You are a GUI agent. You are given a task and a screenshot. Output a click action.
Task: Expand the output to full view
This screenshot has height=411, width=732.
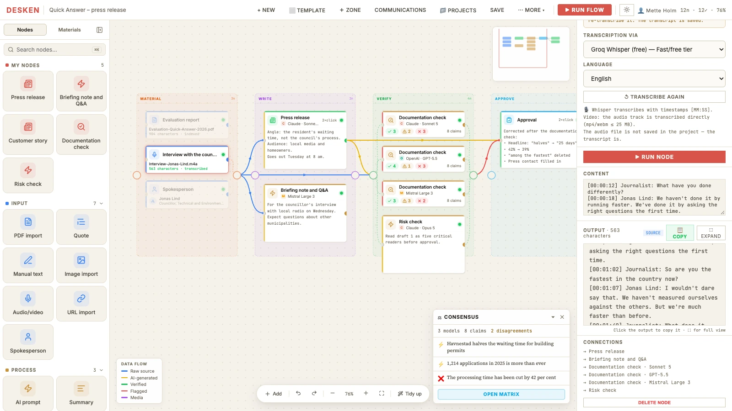[x=711, y=233]
